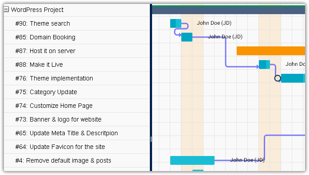Select task #73: Banner & logo for website

pos(77,119)
